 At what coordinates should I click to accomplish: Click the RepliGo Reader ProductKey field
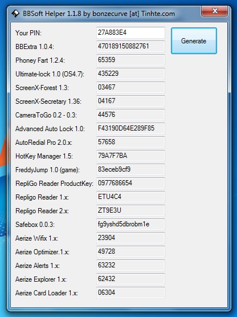(130, 183)
